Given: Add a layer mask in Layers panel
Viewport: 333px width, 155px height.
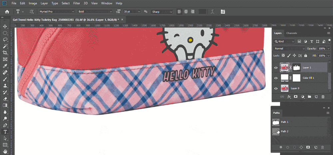Looking at the screenshot, I should pyautogui.click(x=296, y=97).
